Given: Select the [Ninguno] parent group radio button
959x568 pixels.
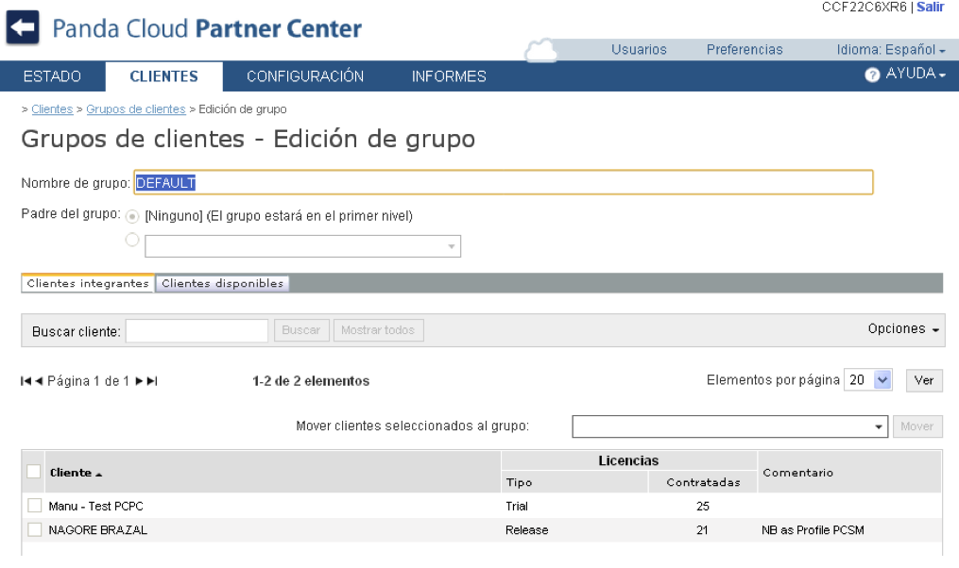Looking at the screenshot, I should [132, 216].
